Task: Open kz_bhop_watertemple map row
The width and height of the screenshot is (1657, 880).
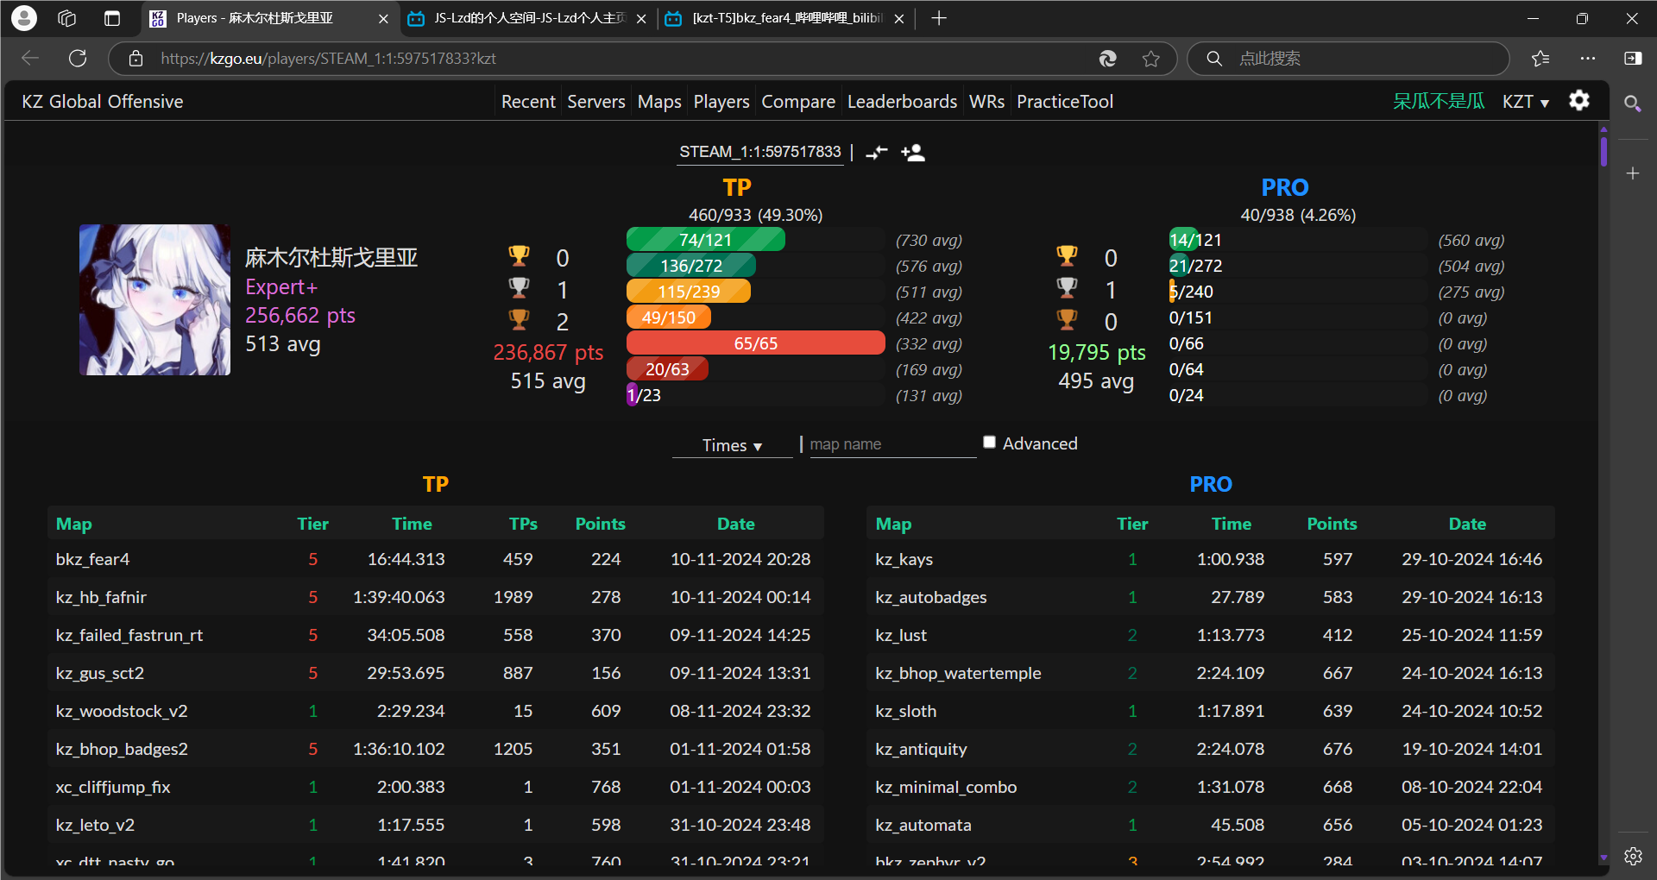Action: 1210,673
